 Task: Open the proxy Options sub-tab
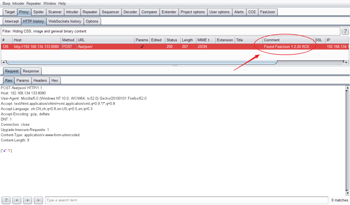click(92, 21)
